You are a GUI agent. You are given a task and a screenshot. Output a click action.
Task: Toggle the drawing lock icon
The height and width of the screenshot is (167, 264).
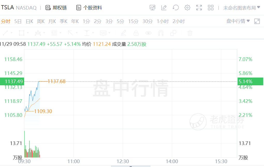point(136,33)
